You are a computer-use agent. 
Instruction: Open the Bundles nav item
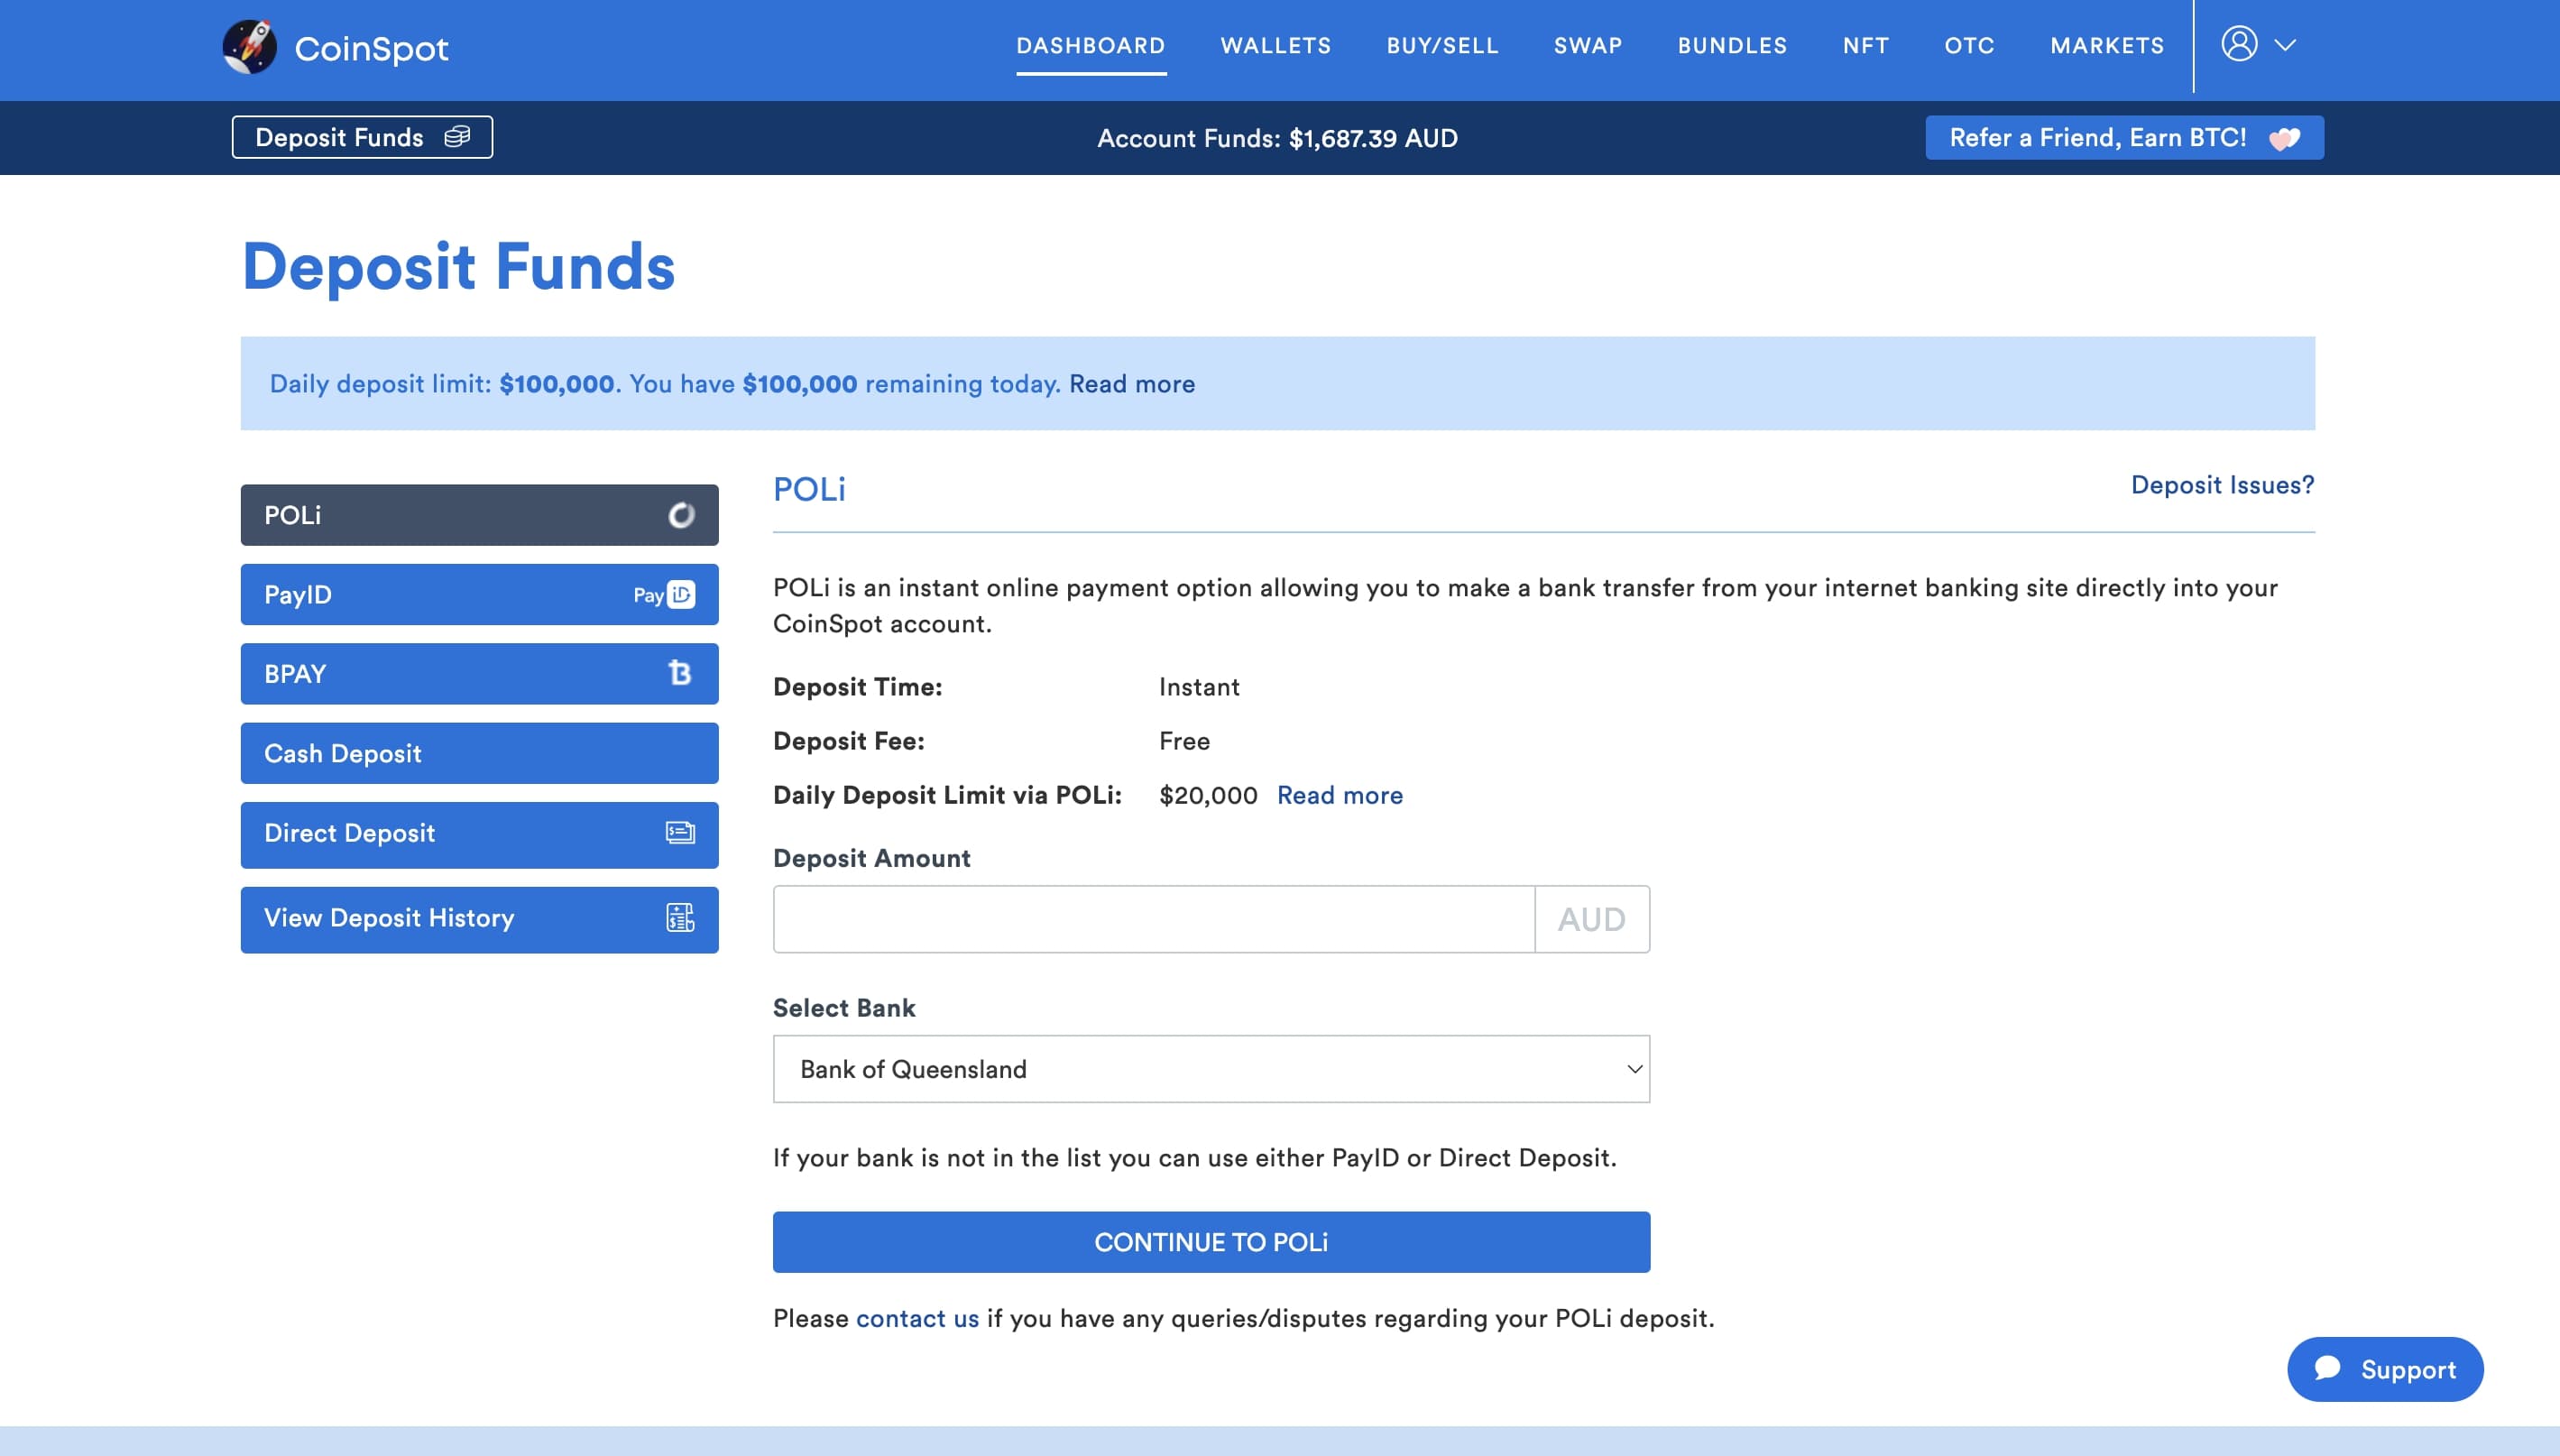coord(1731,46)
